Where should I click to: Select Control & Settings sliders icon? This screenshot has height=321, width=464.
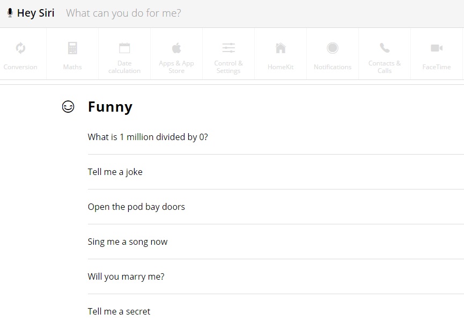(x=229, y=48)
